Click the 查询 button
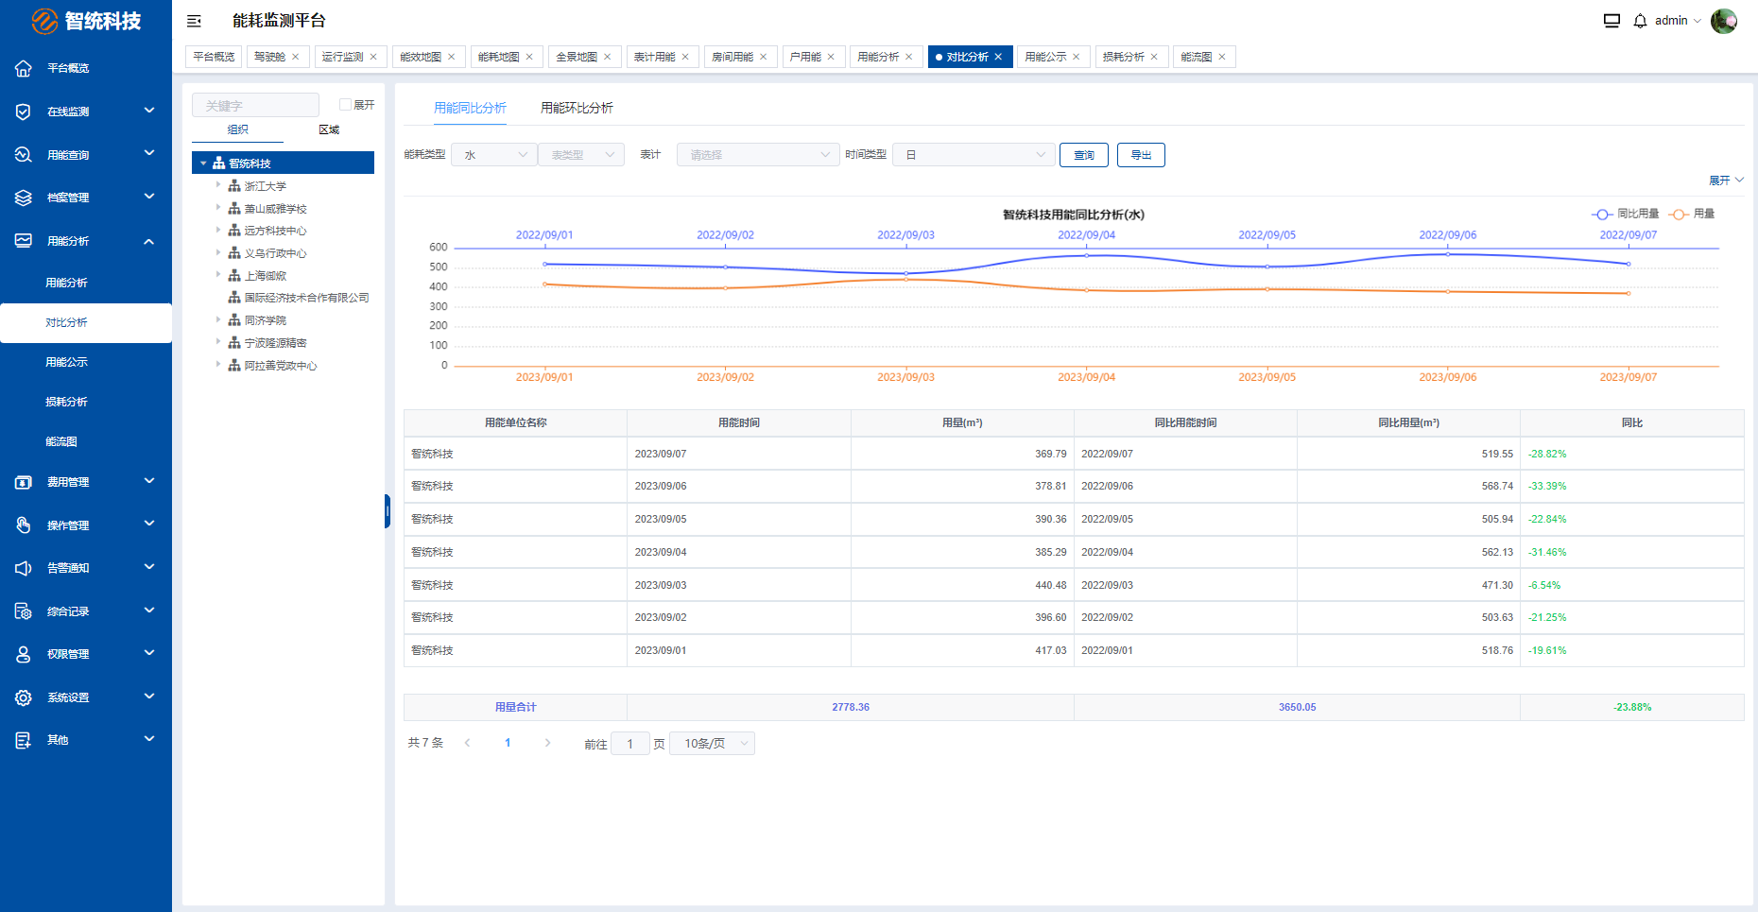Image resolution: width=1758 pixels, height=912 pixels. click(x=1083, y=155)
